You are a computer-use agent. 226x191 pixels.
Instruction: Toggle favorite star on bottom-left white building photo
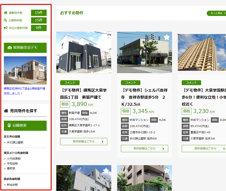[x=106, y=170]
